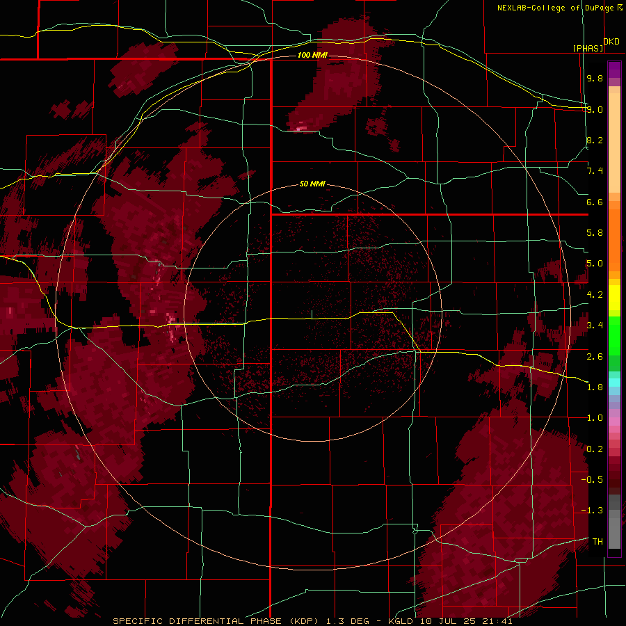
Task: Click the KGLD radar site identifier
Action: point(401,621)
